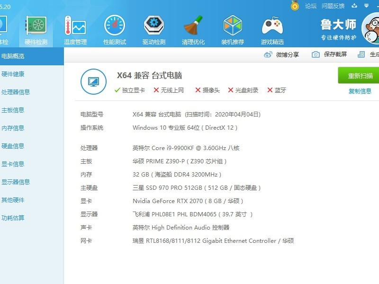Viewport: 379px width, 284px height.
Task: Click the motherboard value 华硕 PRIME Z390-P
Action: pyautogui.click(x=180, y=161)
